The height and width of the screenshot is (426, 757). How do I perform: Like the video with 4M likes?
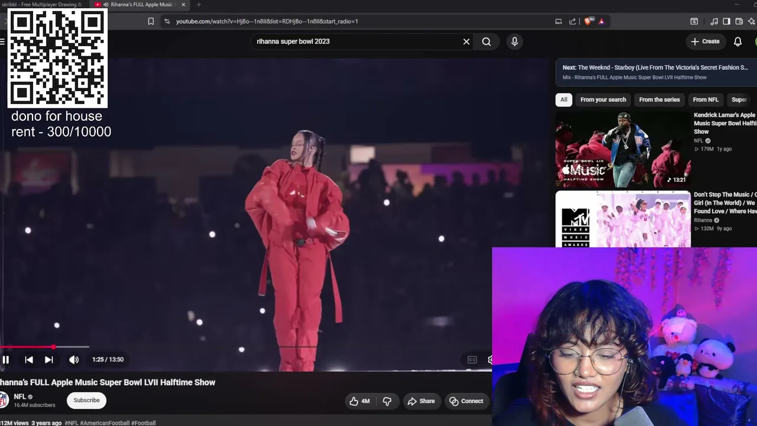tap(360, 401)
